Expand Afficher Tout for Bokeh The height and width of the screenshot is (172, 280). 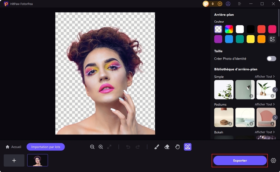click(x=265, y=132)
